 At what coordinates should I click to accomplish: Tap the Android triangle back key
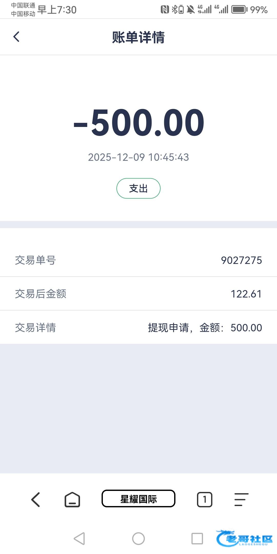pyautogui.click(x=79, y=538)
